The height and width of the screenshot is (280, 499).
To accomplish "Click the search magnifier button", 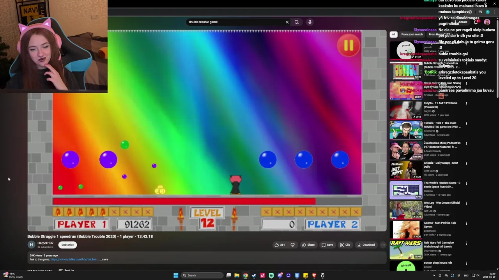I will pyautogui.click(x=297, y=22).
